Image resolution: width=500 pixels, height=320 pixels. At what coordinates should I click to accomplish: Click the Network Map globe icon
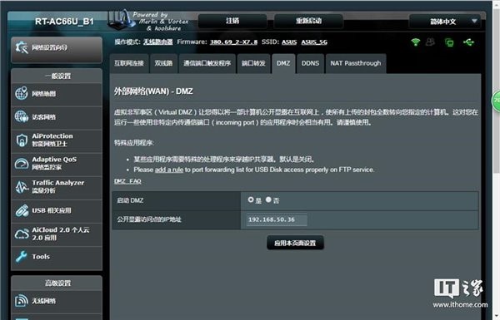pyautogui.click(x=22, y=94)
